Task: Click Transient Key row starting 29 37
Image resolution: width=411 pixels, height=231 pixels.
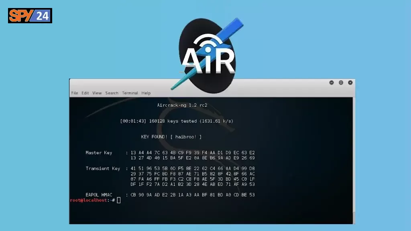Action: tap(193, 174)
